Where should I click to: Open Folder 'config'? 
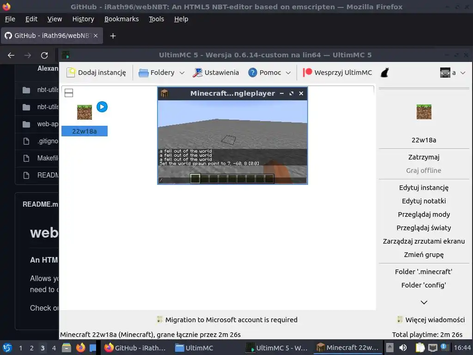point(424,285)
